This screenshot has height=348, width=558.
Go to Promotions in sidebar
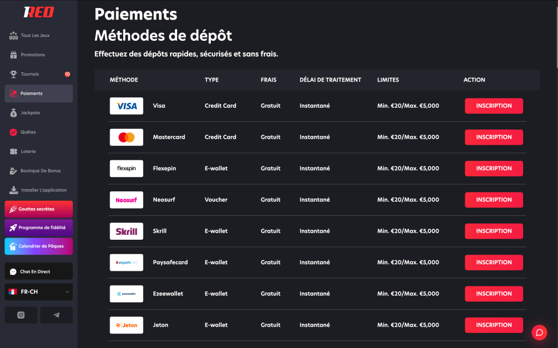click(33, 55)
